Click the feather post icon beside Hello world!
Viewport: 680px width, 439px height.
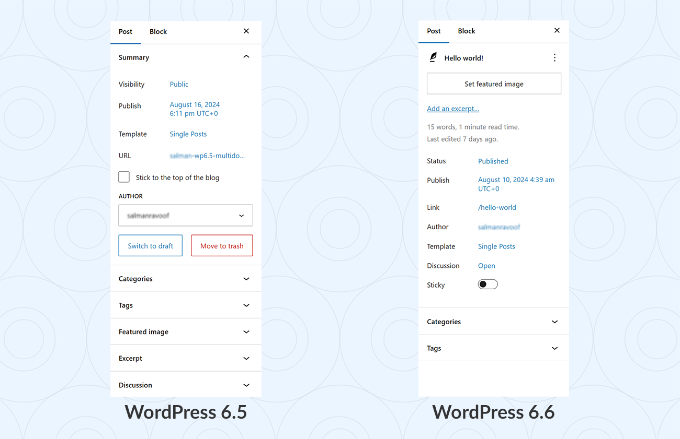coord(433,57)
